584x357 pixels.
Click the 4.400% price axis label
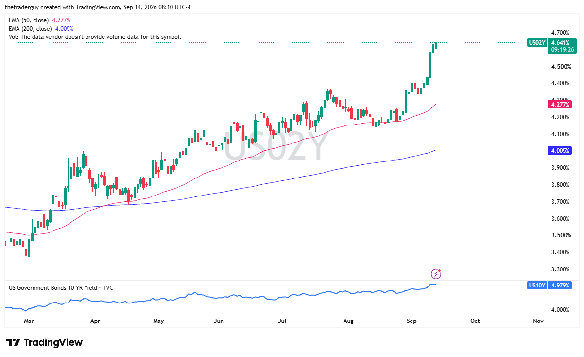click(560, 83)
